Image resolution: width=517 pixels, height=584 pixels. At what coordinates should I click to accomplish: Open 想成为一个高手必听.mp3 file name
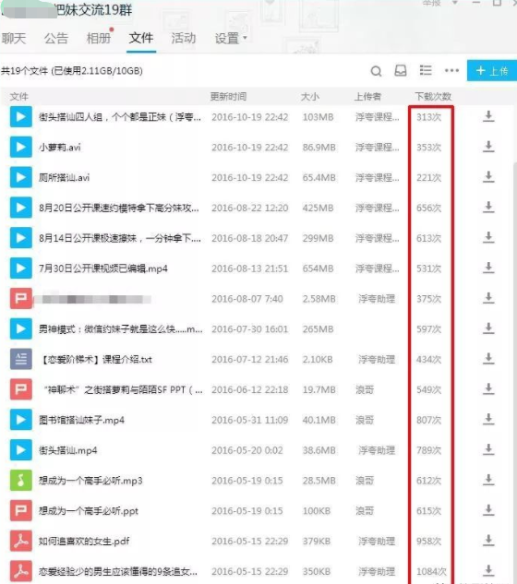(x=90, y=481)
